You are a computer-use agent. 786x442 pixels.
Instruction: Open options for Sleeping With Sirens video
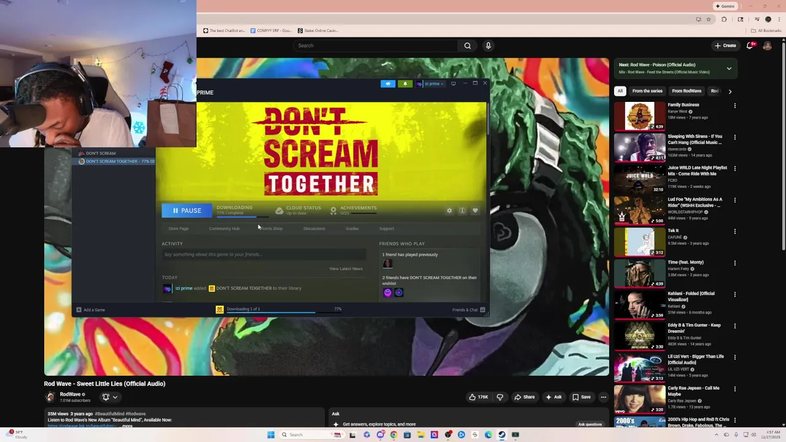pos(734,138)
